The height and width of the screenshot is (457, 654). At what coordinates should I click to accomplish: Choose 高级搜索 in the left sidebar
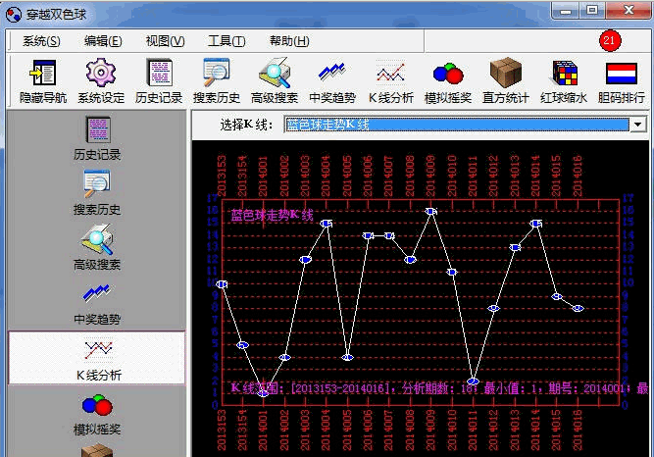coord(97,248)
